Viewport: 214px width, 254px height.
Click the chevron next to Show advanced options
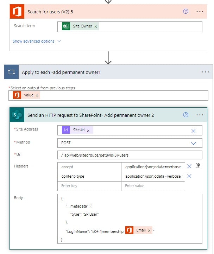59,41
